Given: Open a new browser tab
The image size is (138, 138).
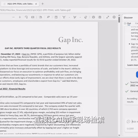Looking at the screenshot, I should 43,4.
